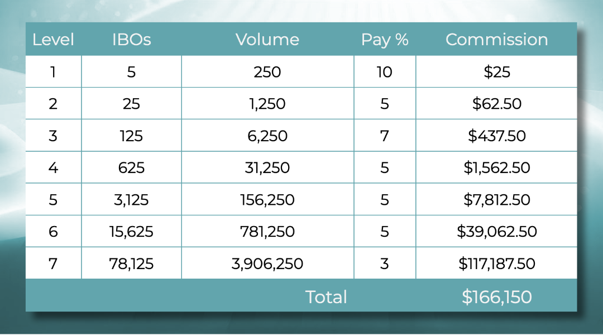The height and width of the screenshot is (335, 603).
Task: Select the 78,125 IBOs cell
Action: (x=131, y=264)
